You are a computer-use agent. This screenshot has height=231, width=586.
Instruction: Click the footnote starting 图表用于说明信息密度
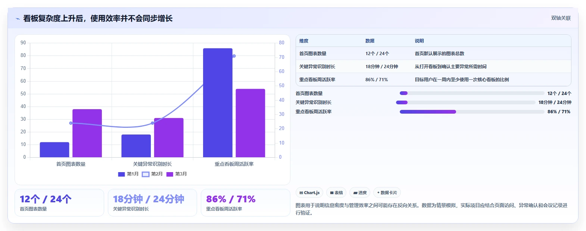pos(431,209)
